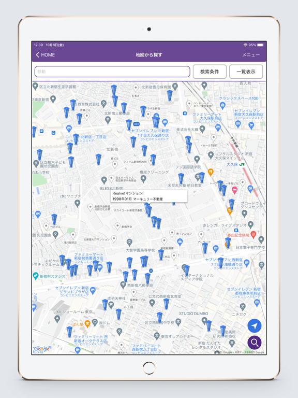Tap the 大久保 JR station icon
Image resolution: width=298 pixels, height=398 pixels.
point(242,164)
